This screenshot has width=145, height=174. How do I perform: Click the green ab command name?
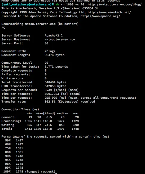57,4
